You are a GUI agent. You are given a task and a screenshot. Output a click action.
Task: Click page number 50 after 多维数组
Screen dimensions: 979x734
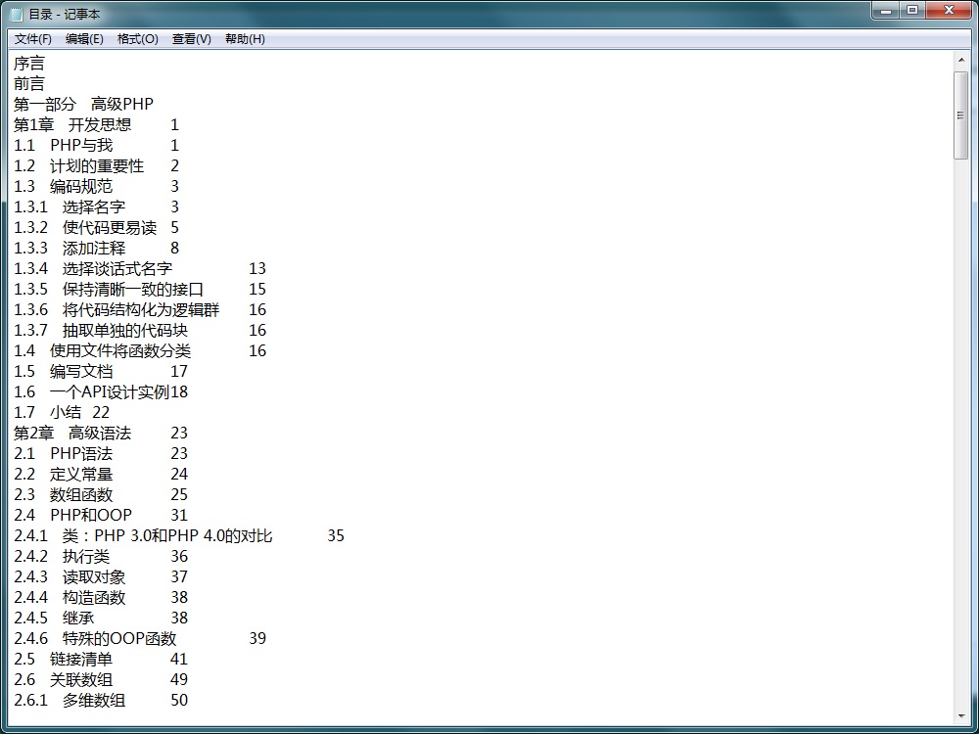point(179,702)
